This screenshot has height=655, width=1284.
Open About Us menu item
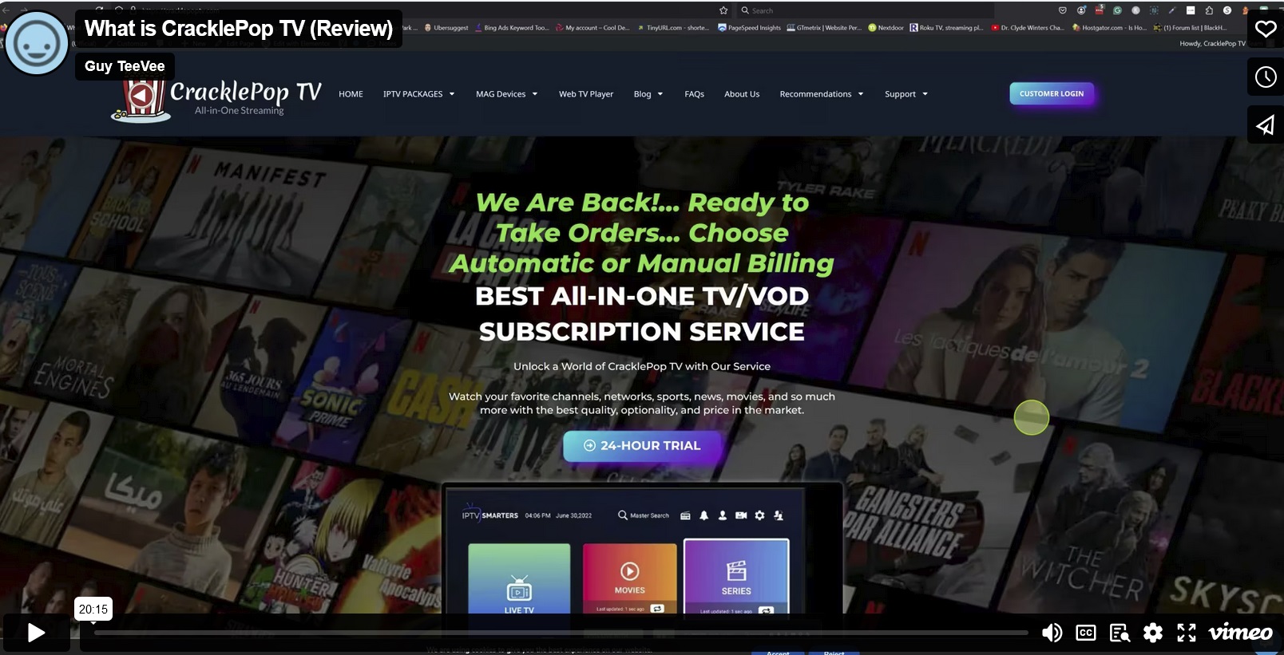pos(742,94)
